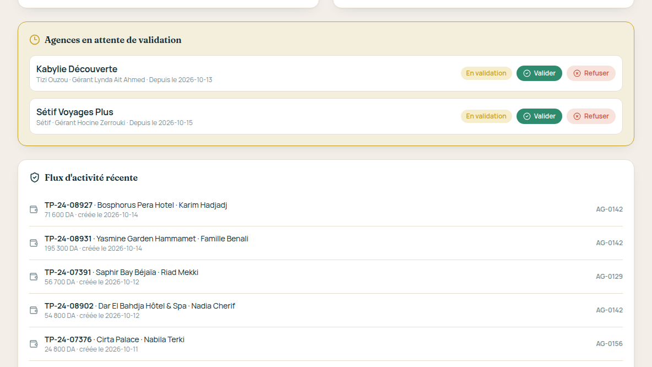
Task: Click the clock icon beside Agences en attente
Action: (x=35, y=40)
